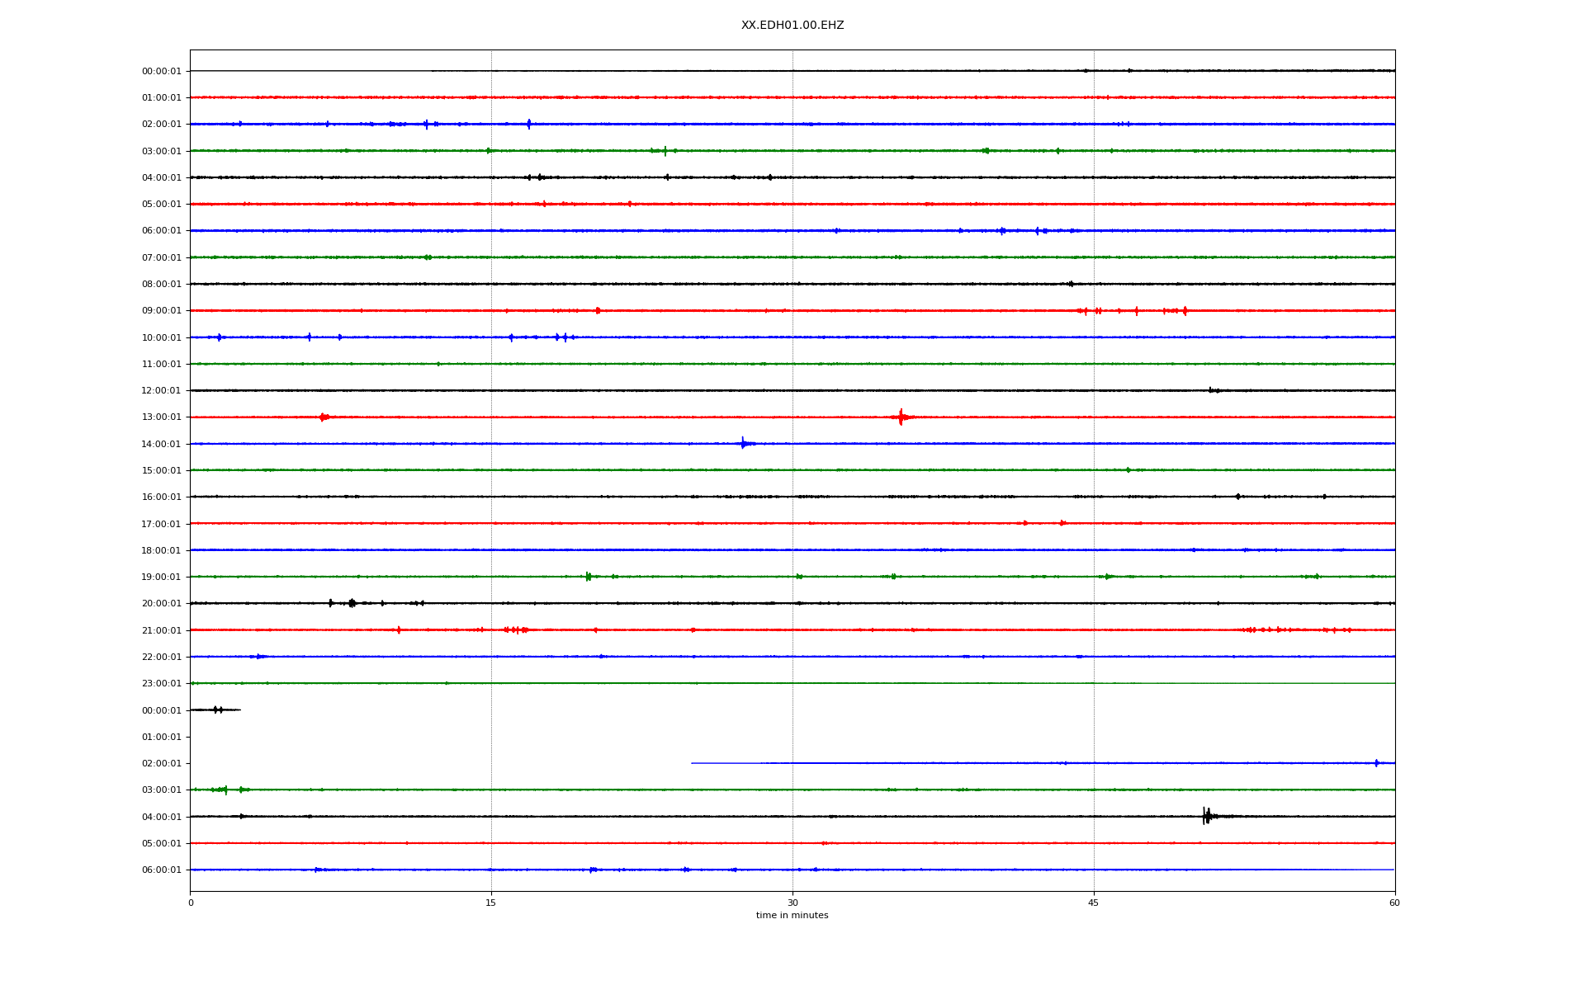Screen dimensions: 1585x990
Task: Click the large red spike on 13:00:01 trace
Action: pyautogui.click(x=901, y=417)
